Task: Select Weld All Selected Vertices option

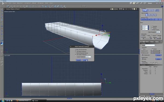Action: [x=76, y=53]
